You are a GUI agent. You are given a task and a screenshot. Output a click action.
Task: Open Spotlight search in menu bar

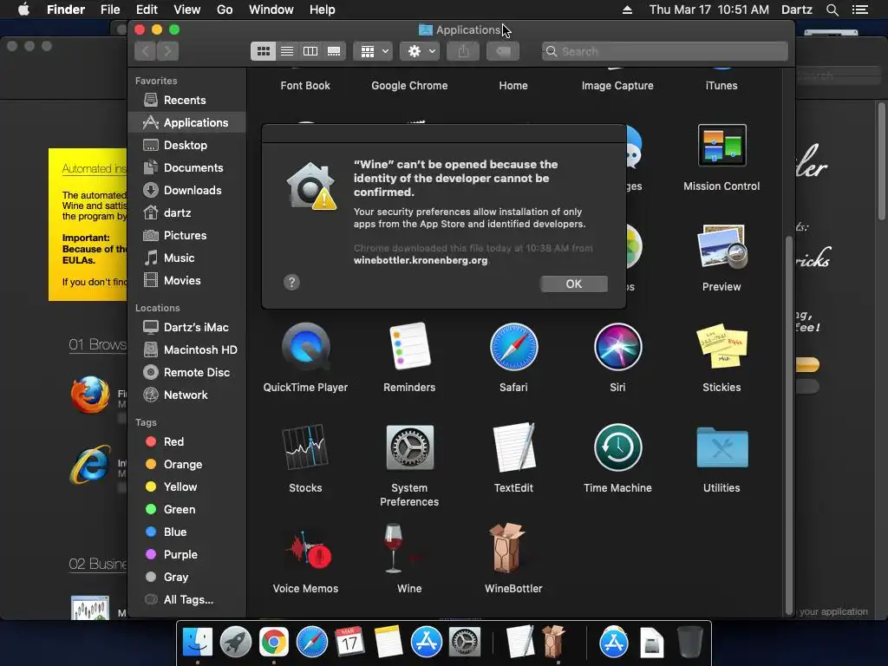(832, 10)
